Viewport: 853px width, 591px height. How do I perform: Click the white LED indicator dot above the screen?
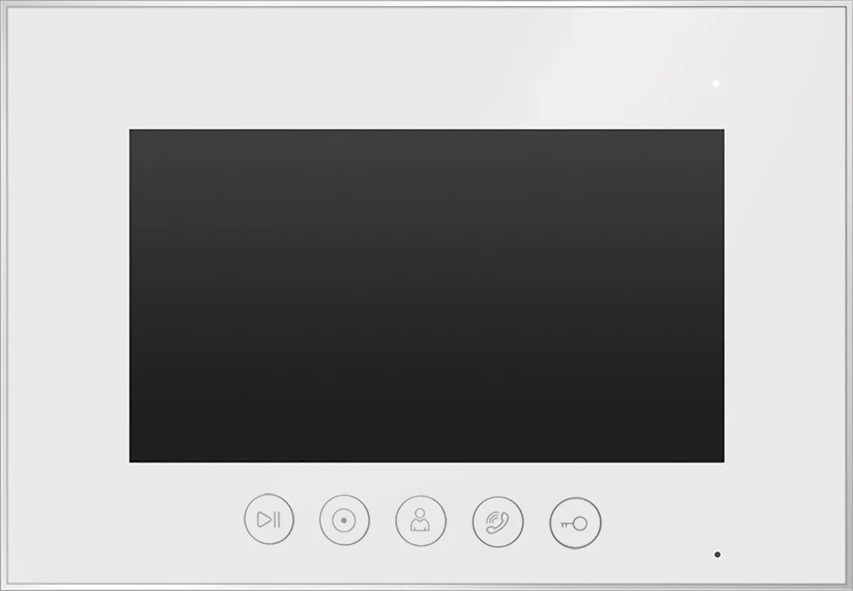pos(716,83)
